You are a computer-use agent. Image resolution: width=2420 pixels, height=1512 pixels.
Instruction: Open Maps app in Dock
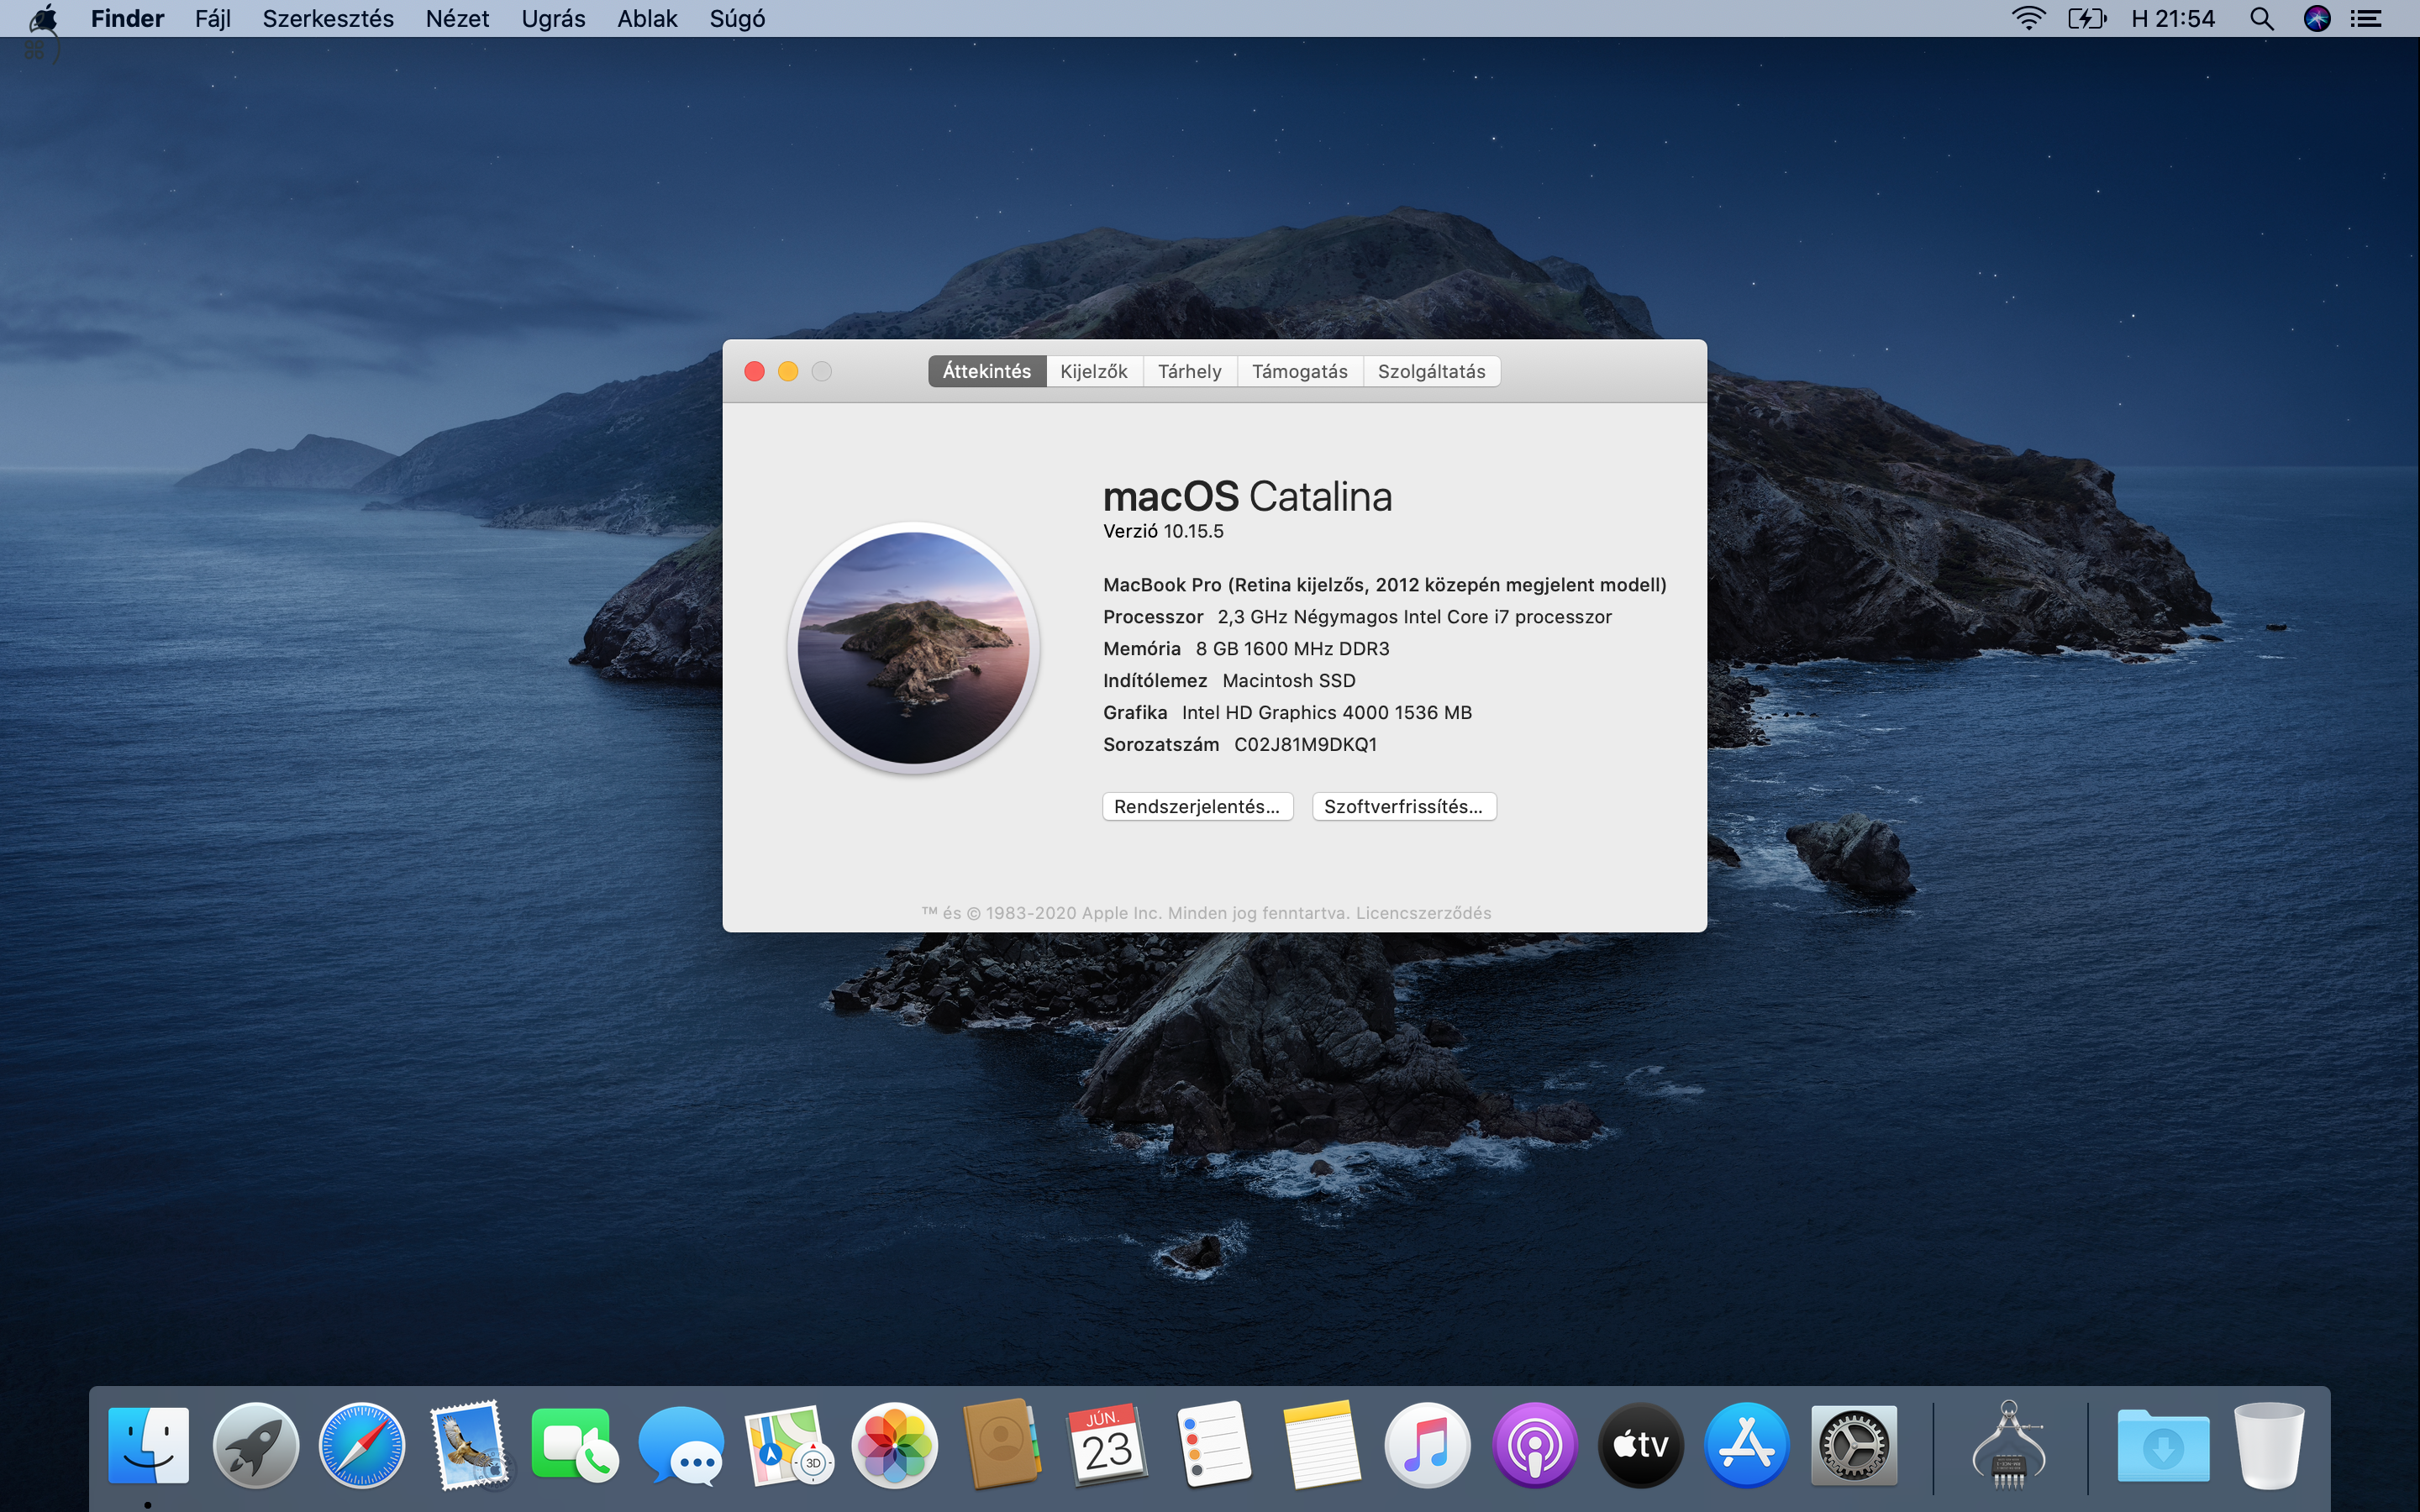coord(788,1445)
